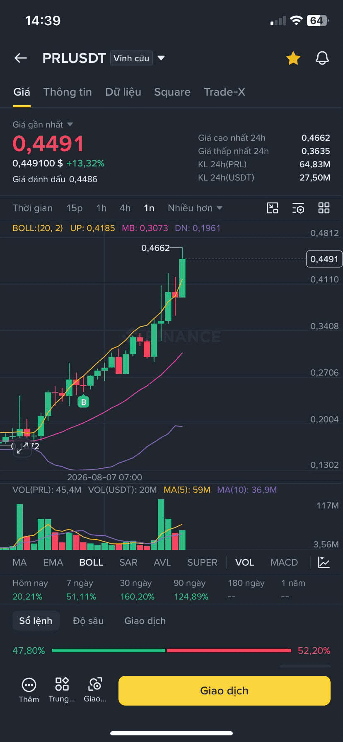The height and width of the screenshot is (742, 343).
Task: Toggle the VOL sub-indicator
Action: pos(245,562)
